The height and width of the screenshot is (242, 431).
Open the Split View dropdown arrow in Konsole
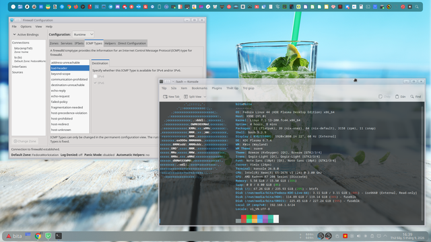(x=205, y=97)
